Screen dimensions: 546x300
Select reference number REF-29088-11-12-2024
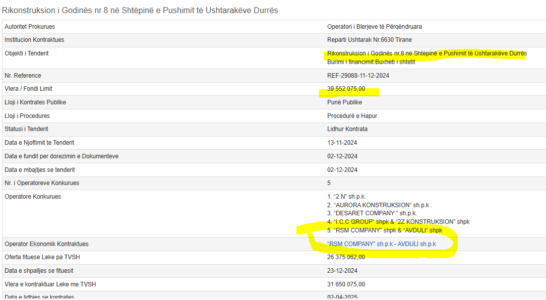click(x=358, y=76)
